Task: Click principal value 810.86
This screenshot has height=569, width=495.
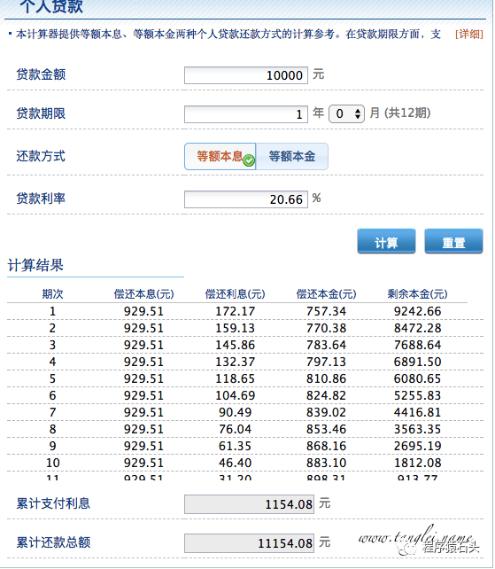Action: (x=327, y=378)
